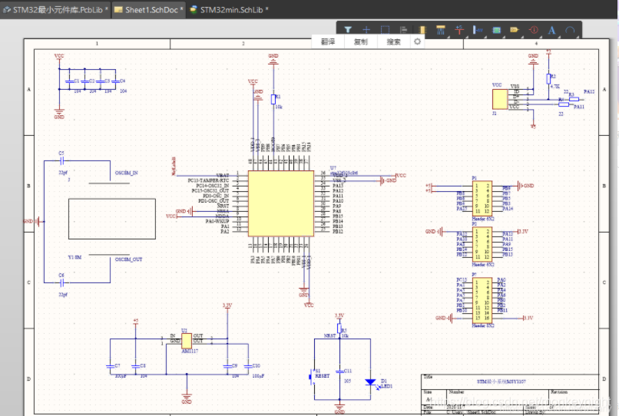Image resolution: width=619 pixels, height=416 pixels.
Task: Select the USB connector J1 component
Action: point(500,99)
